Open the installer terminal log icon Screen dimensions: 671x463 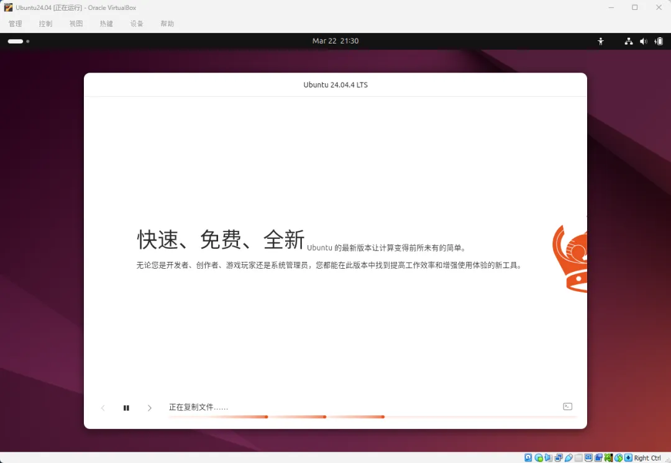(x=567, y=407)
